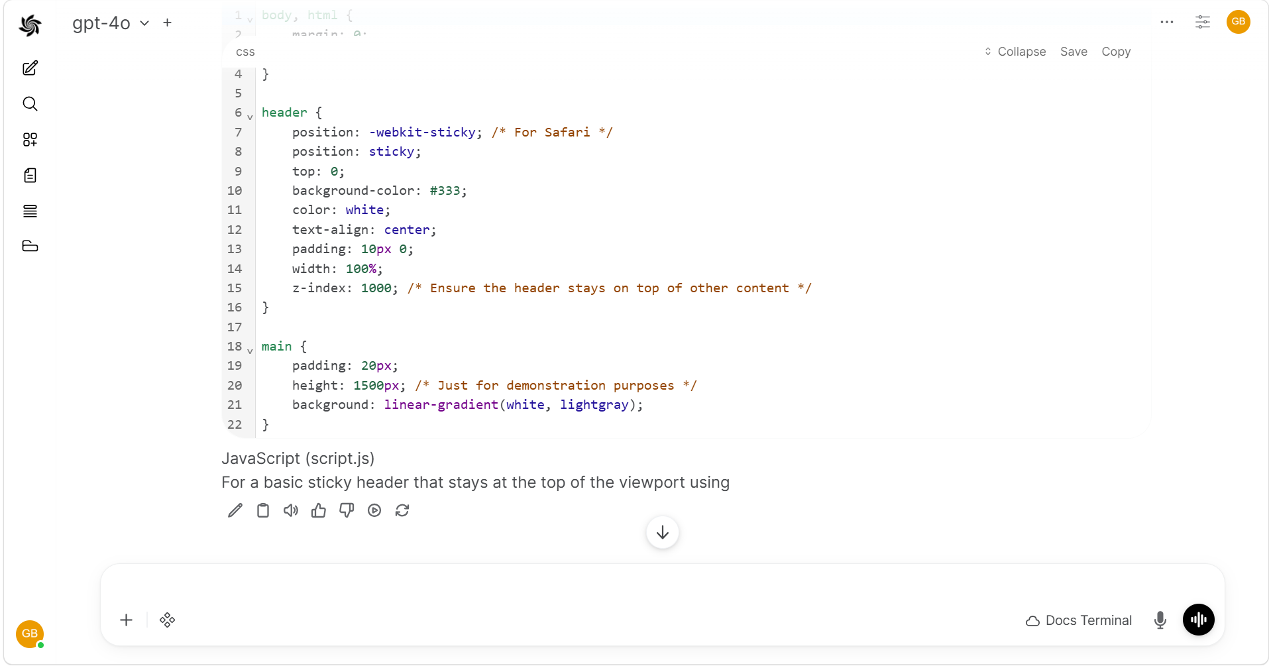This screenshot has height=666, width=1271.
Task: Regenerate the response with refresh icon
Action: coord(402,510)
